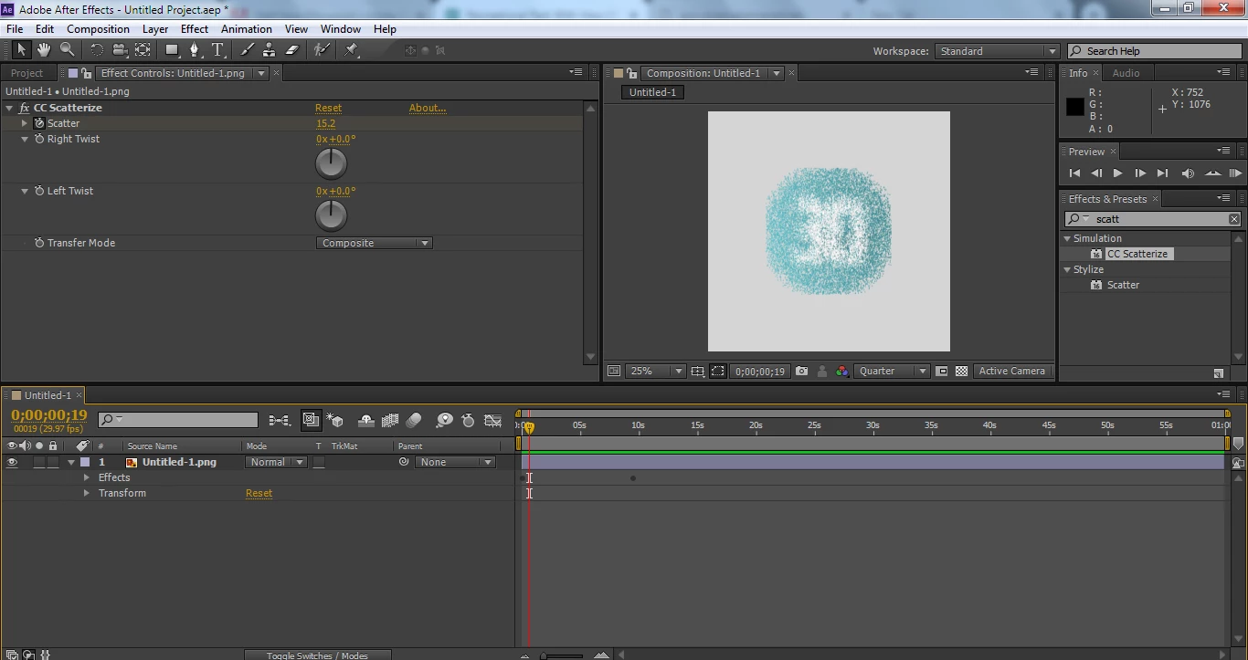Select the Rotation tool

pyautogui.click(x=97, y=50)
